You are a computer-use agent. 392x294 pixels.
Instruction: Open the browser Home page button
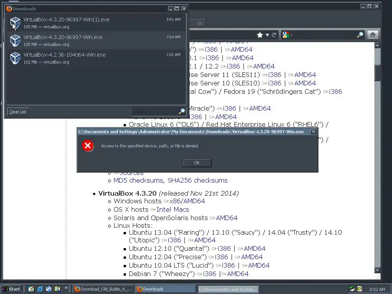tap(372, 35)
